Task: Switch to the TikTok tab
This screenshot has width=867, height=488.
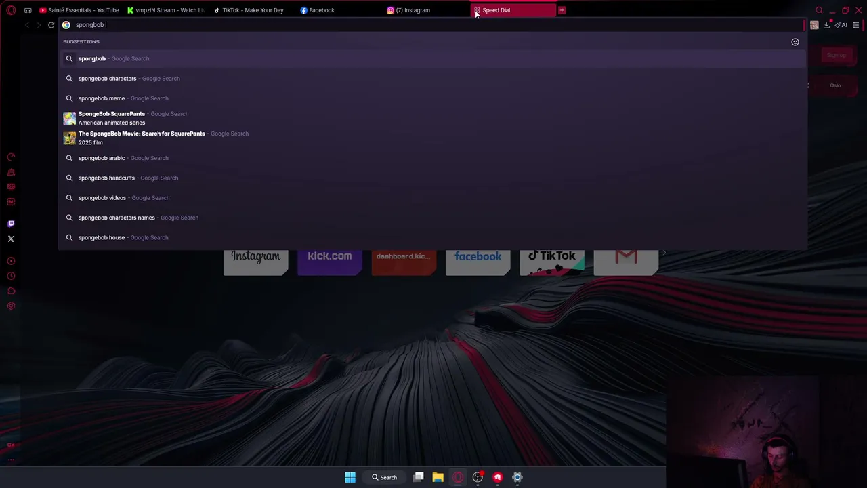Action: (x=253, y=10)
